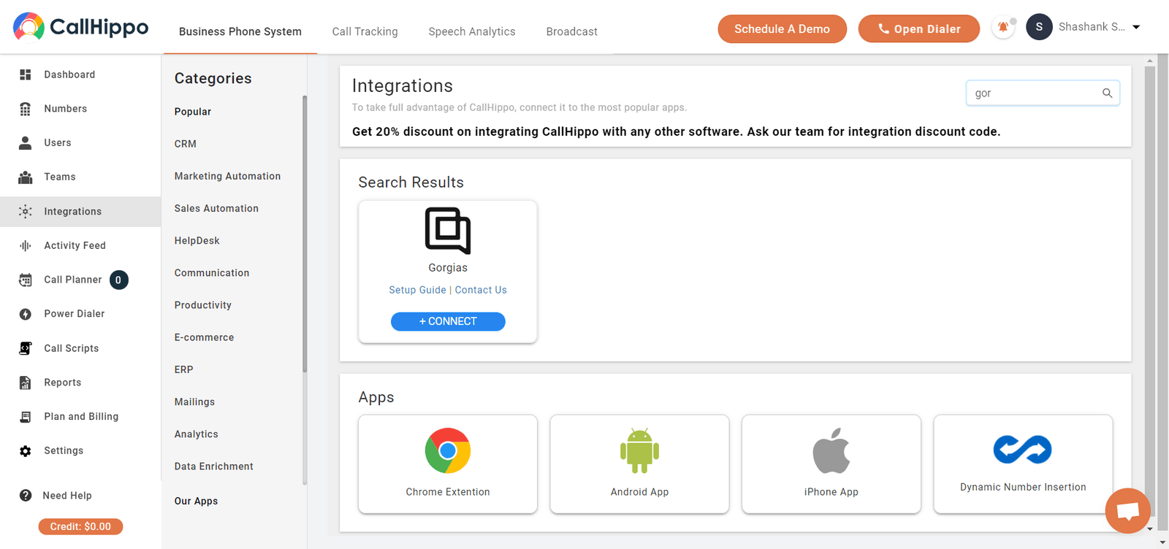Click the Integrations sidebar icon
Screen dimensions: 1169x549
pos(26,212)
